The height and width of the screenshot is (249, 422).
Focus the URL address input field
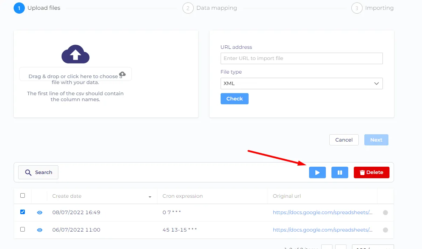(x=302, y=58)
